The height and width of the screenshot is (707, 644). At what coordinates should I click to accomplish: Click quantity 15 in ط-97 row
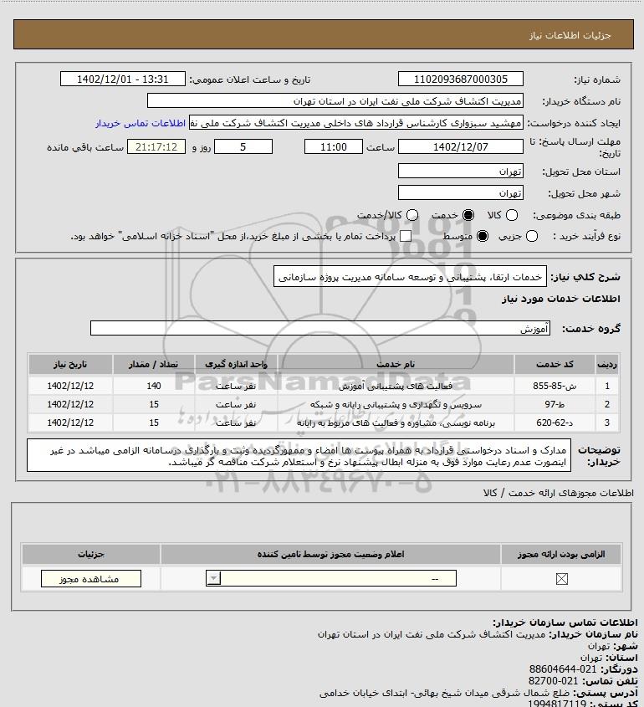(154, 404)
